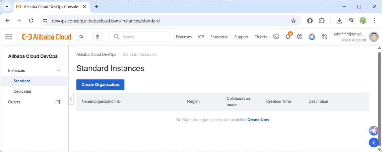Click the browser address bar URL

pyautogui.click(x=106, y=21)
